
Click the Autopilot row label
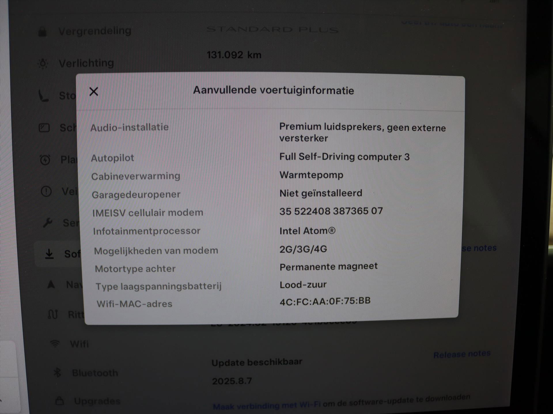(x=112, y=158)
